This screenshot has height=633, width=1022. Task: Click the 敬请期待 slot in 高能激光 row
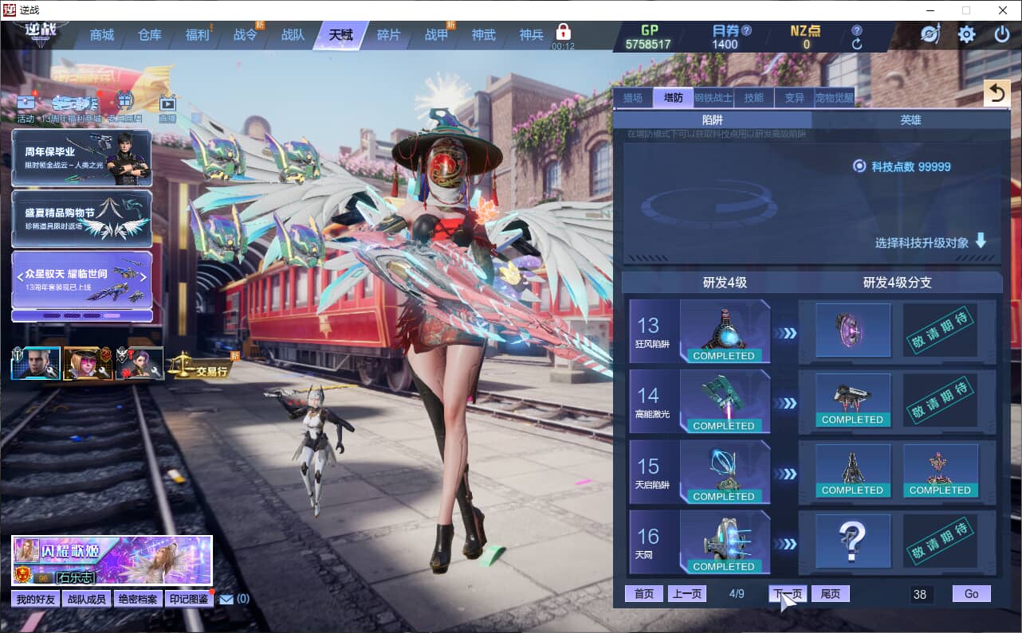(941, 400)
